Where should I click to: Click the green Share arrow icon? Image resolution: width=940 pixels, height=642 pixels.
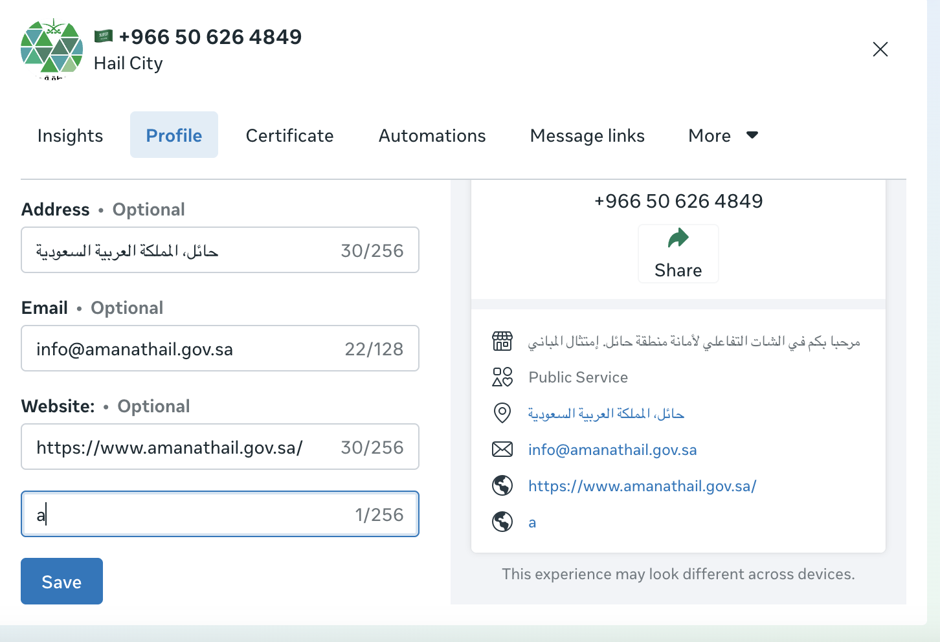coord(678,239)
